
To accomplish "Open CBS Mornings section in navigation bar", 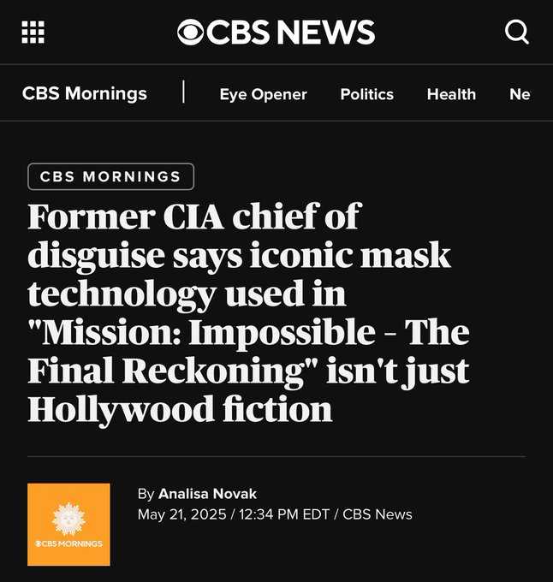I will [x=85, y=93].
